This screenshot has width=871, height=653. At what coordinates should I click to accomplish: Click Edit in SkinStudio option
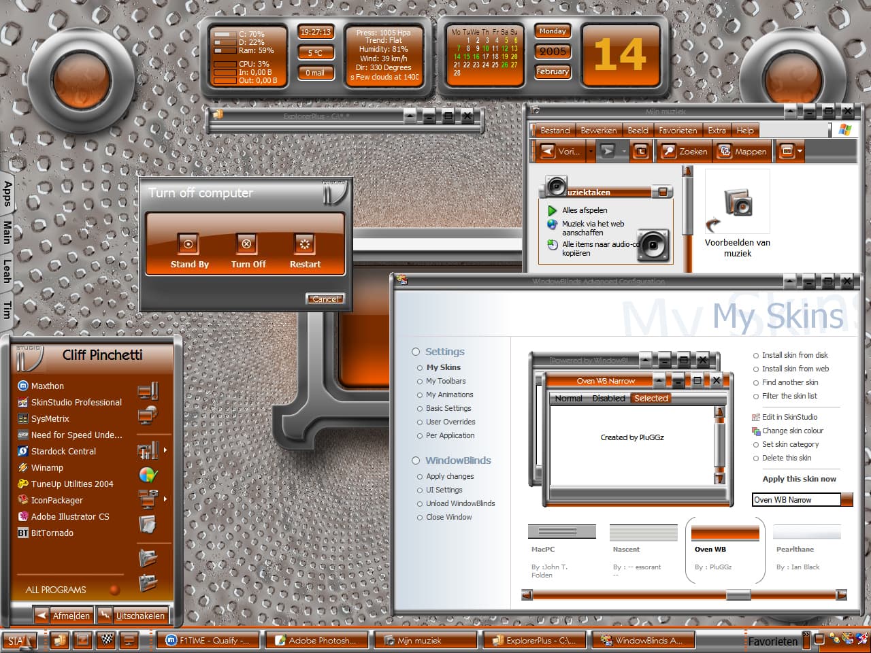point(785,417)
